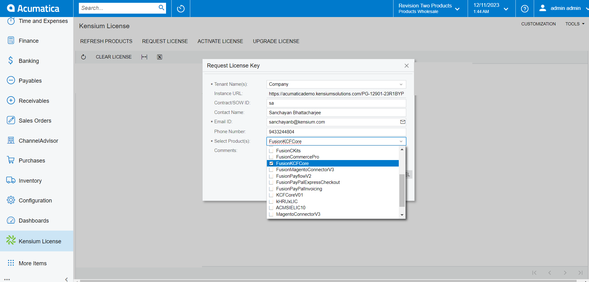Click the Acumatica logo link
Image resolution: width=589 pixels, height=282 pixels.
pyautogui.click(x=33, y=8)
